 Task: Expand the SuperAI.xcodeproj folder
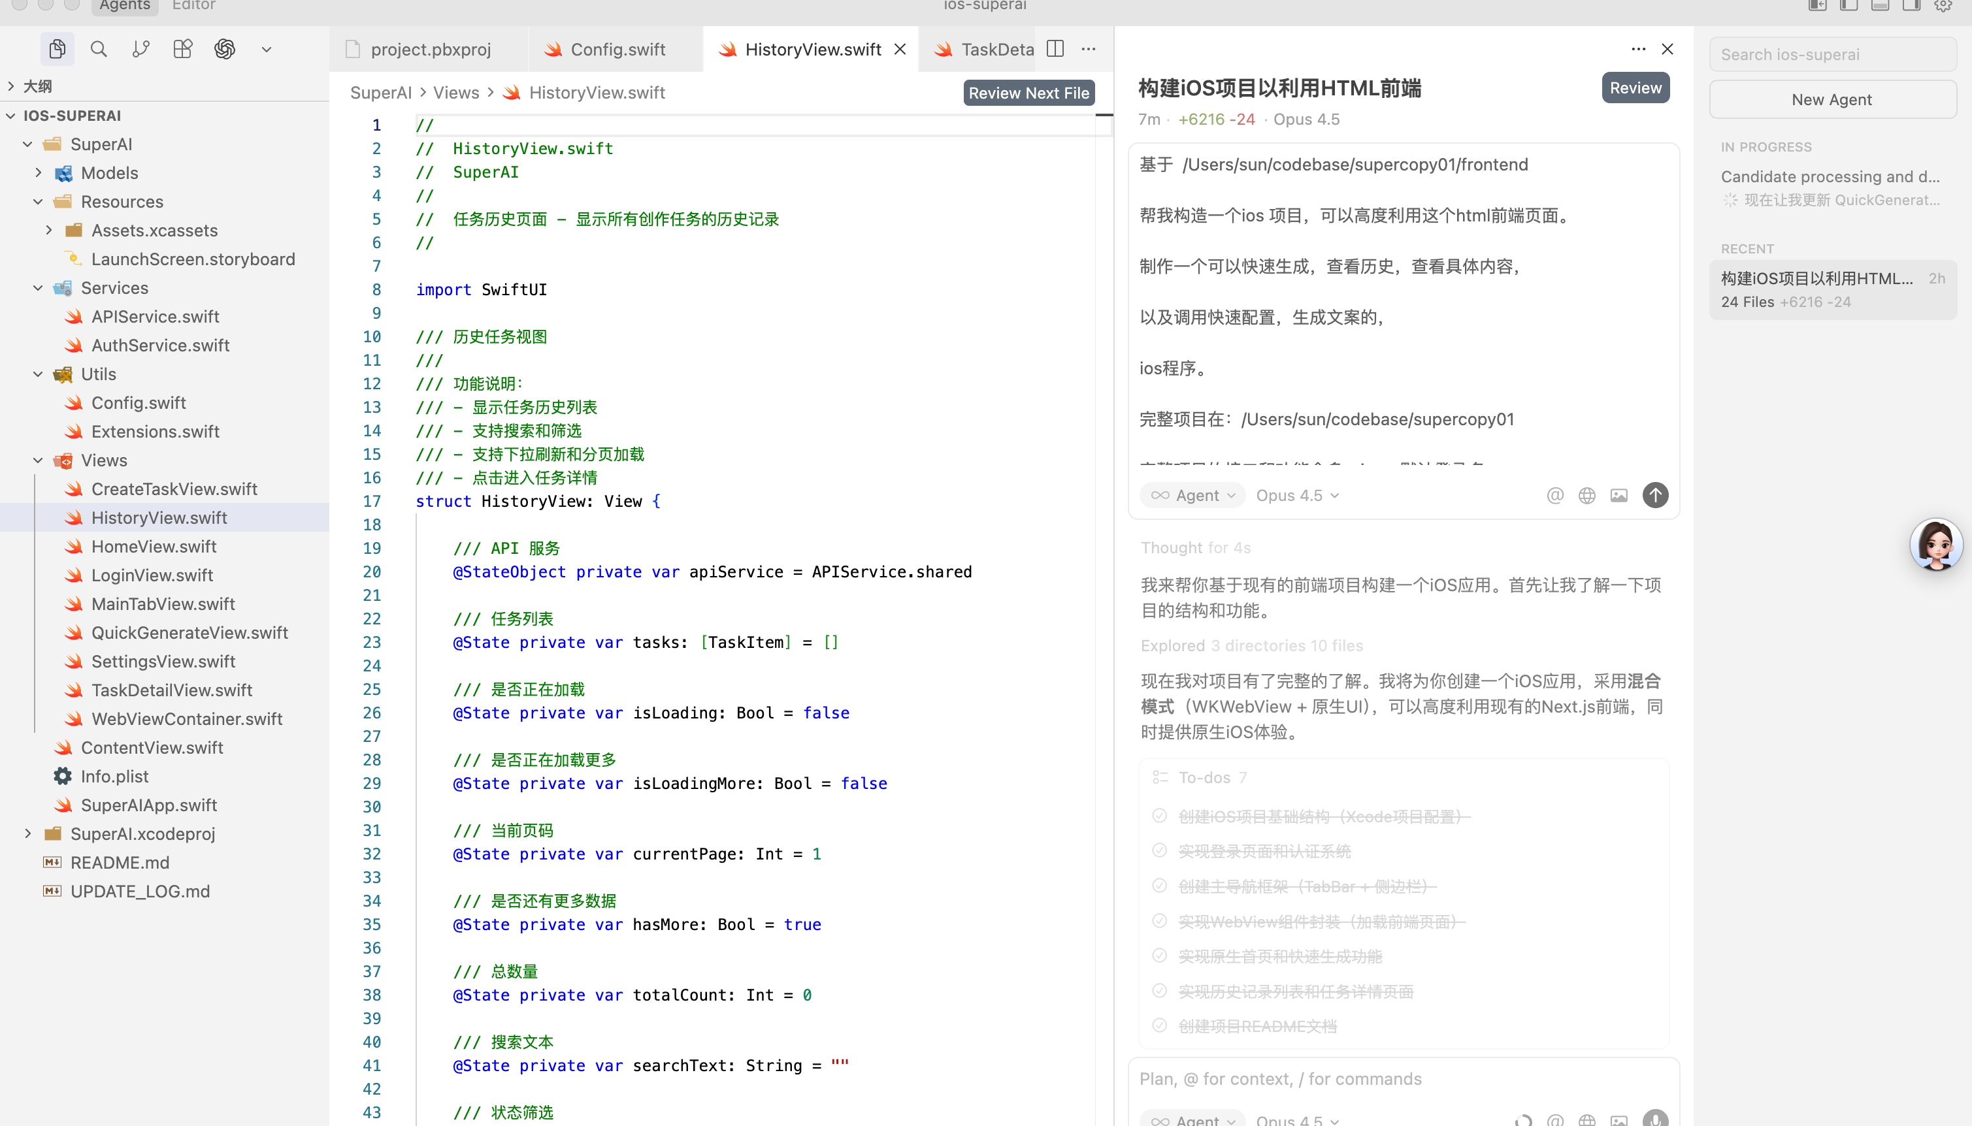(28, 833)
